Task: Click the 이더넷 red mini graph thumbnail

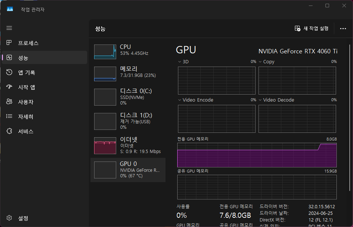Action: pos(105,146)
